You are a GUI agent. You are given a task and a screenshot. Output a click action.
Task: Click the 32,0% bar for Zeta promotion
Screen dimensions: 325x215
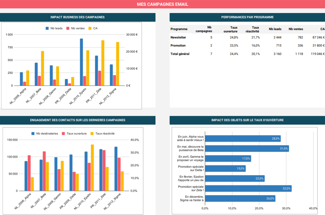[248, 188]
